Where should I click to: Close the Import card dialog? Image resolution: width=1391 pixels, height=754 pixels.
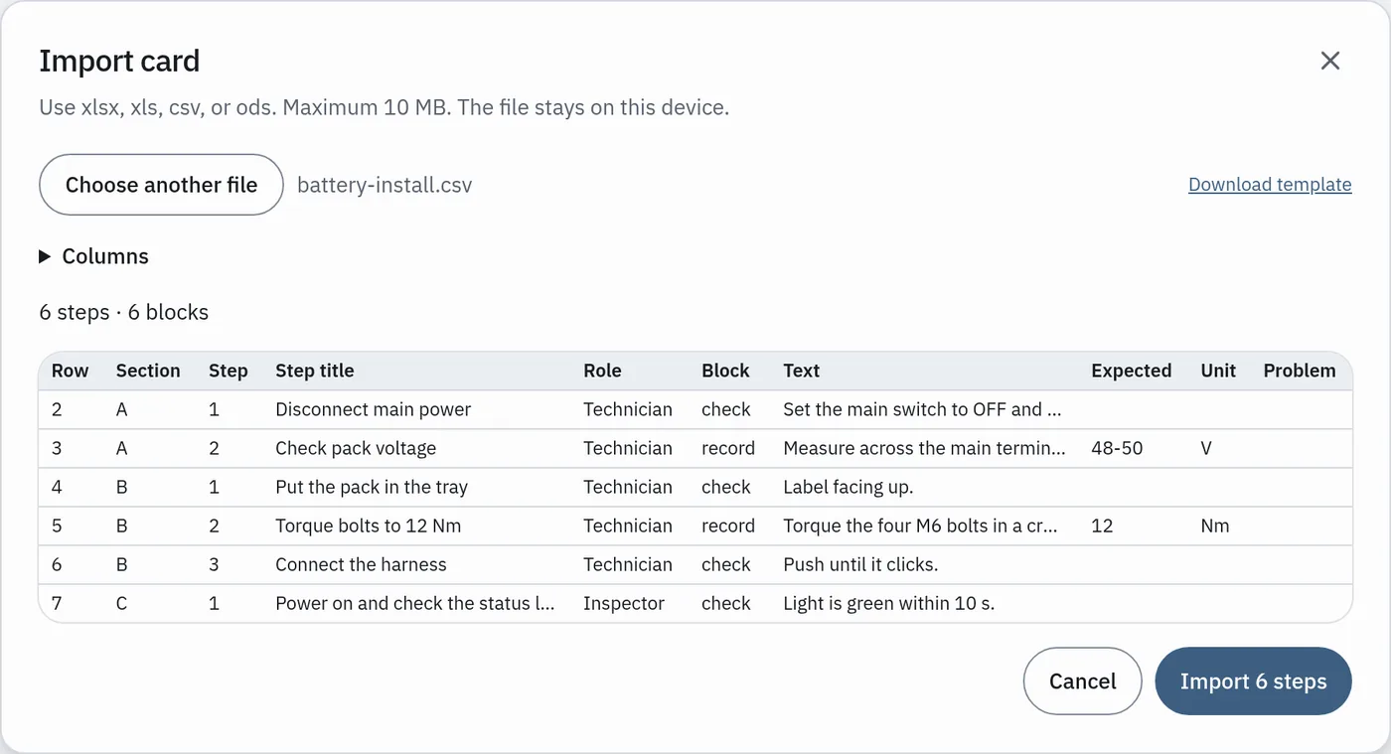[1330, 61]
